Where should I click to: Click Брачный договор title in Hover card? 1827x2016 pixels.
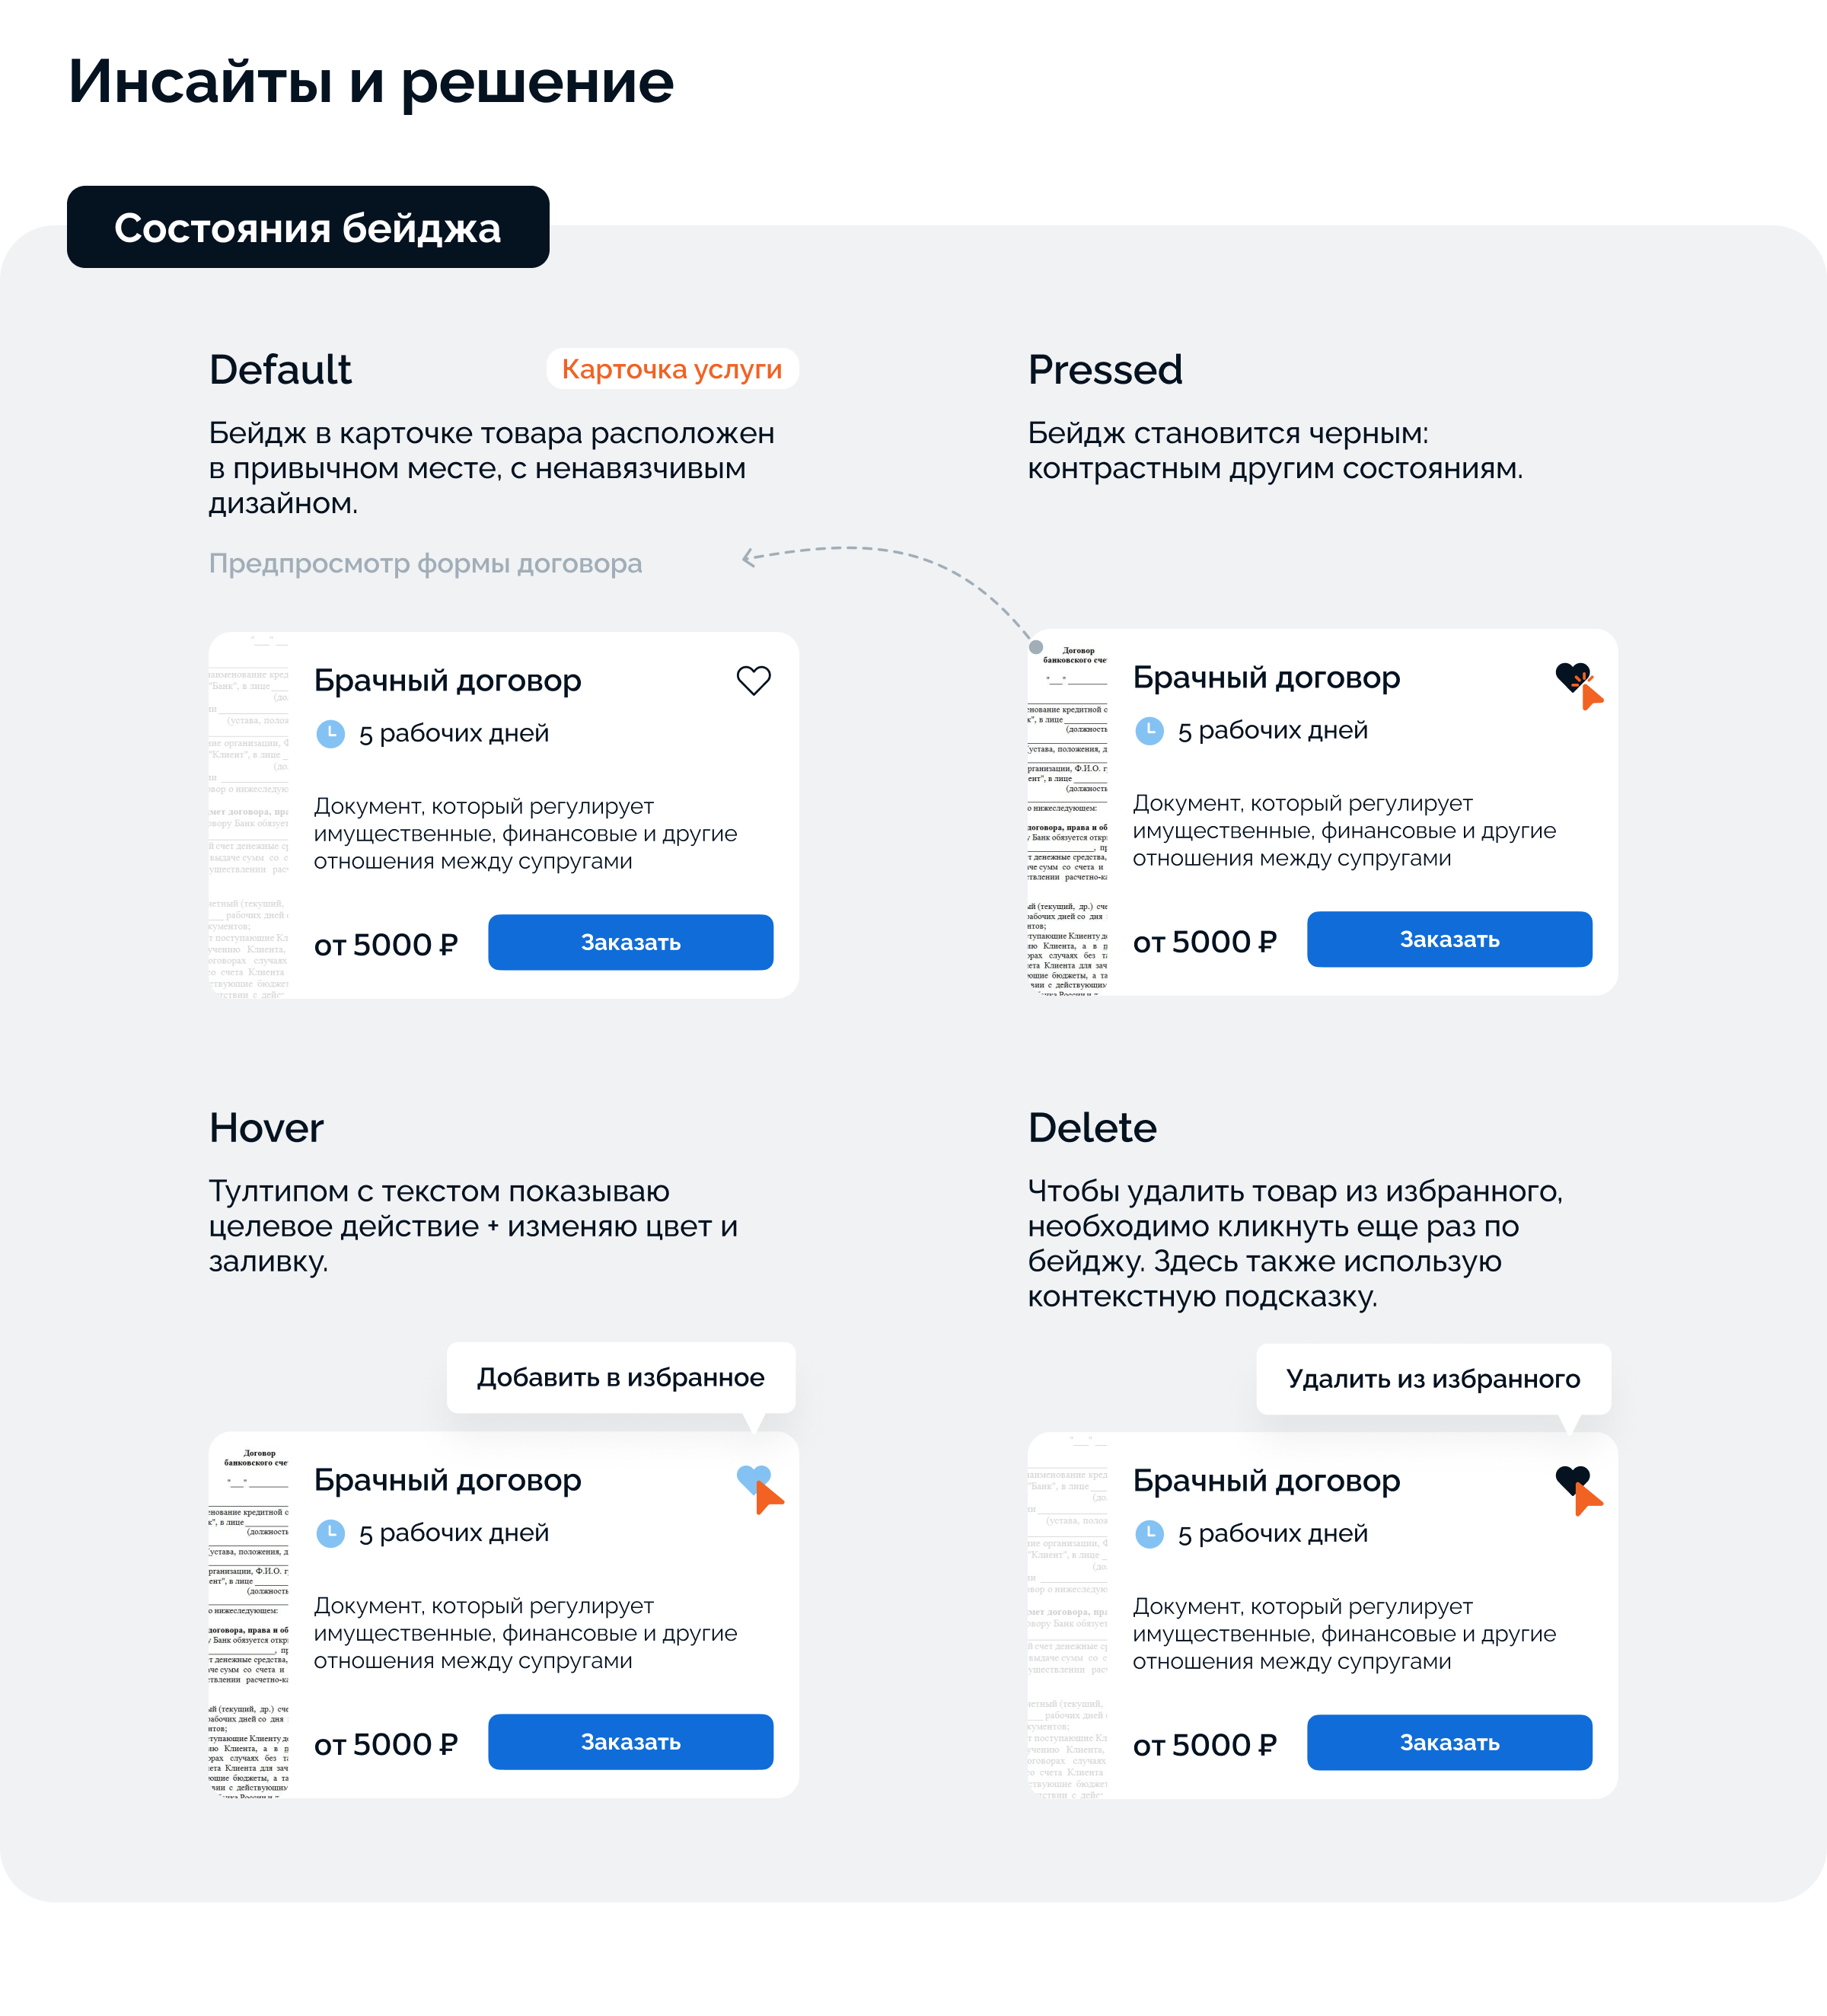pyautogui.click(x=447, y=1479)
